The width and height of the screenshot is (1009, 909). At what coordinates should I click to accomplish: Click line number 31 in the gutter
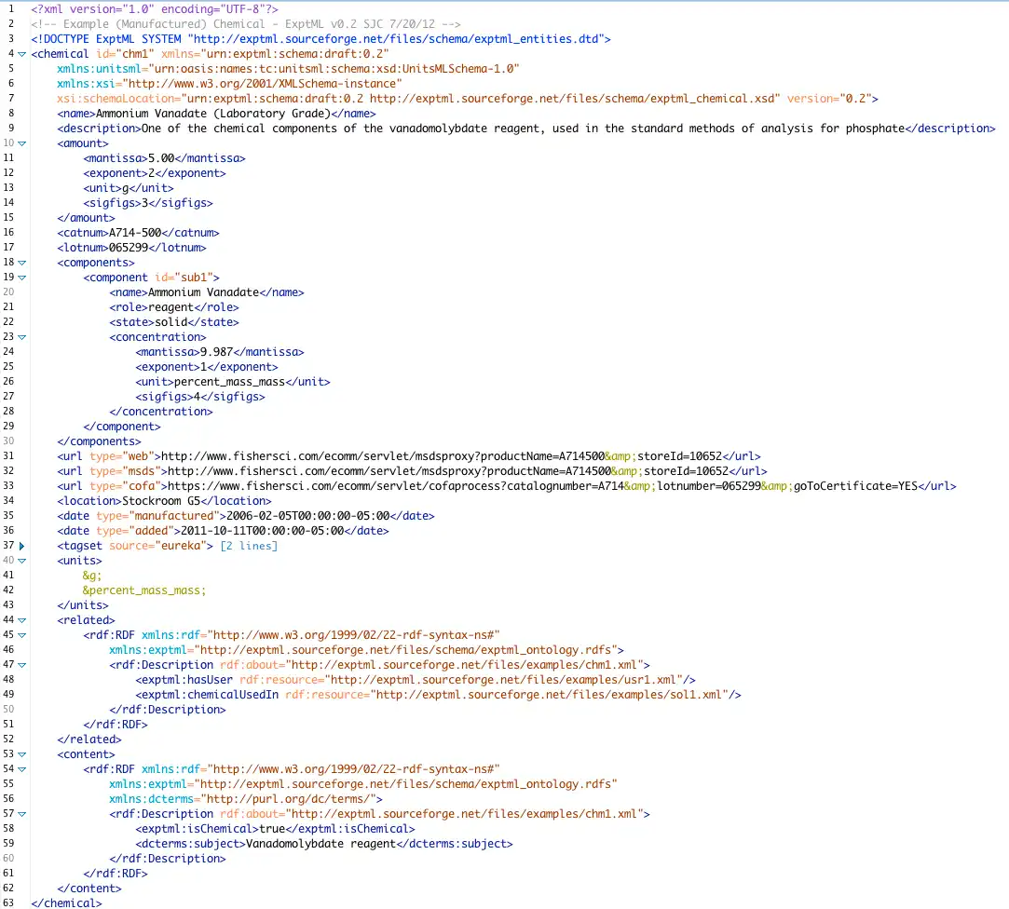(x=8, y=455)
